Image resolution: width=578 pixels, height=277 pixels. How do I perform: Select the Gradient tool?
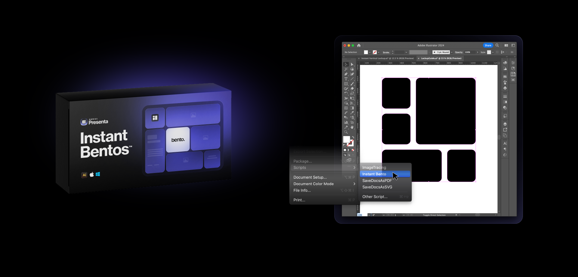click(352, 108)
